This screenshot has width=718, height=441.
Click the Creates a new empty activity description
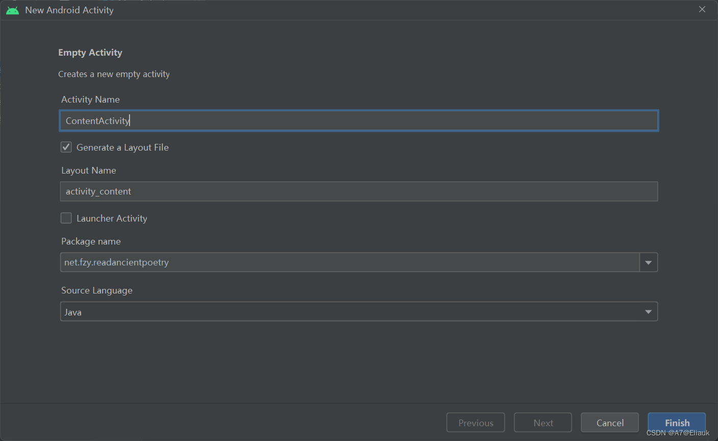pyautogui.click(x=114, y=74)
